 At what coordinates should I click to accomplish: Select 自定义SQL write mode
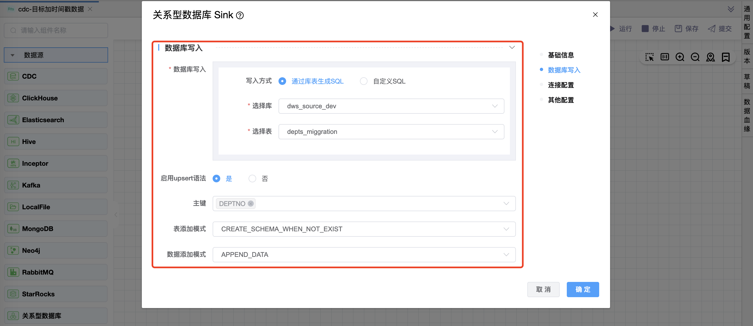[x=364, y=81]
